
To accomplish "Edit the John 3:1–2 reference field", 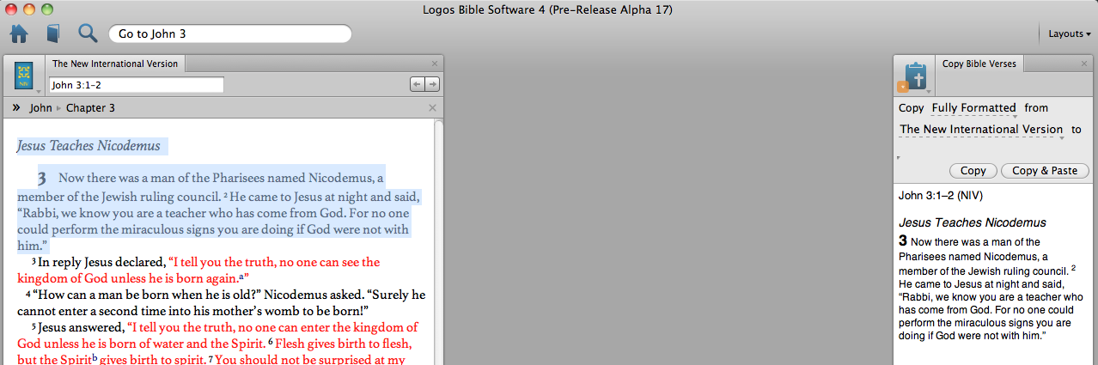I will 137,84.
